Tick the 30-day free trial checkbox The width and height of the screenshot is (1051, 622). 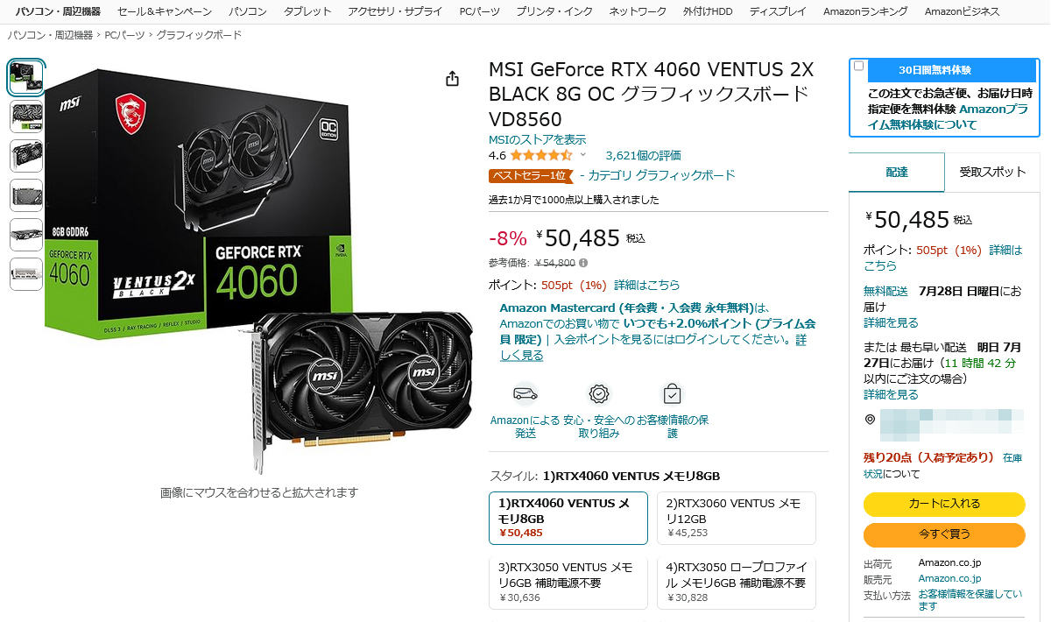pos(859,66)
